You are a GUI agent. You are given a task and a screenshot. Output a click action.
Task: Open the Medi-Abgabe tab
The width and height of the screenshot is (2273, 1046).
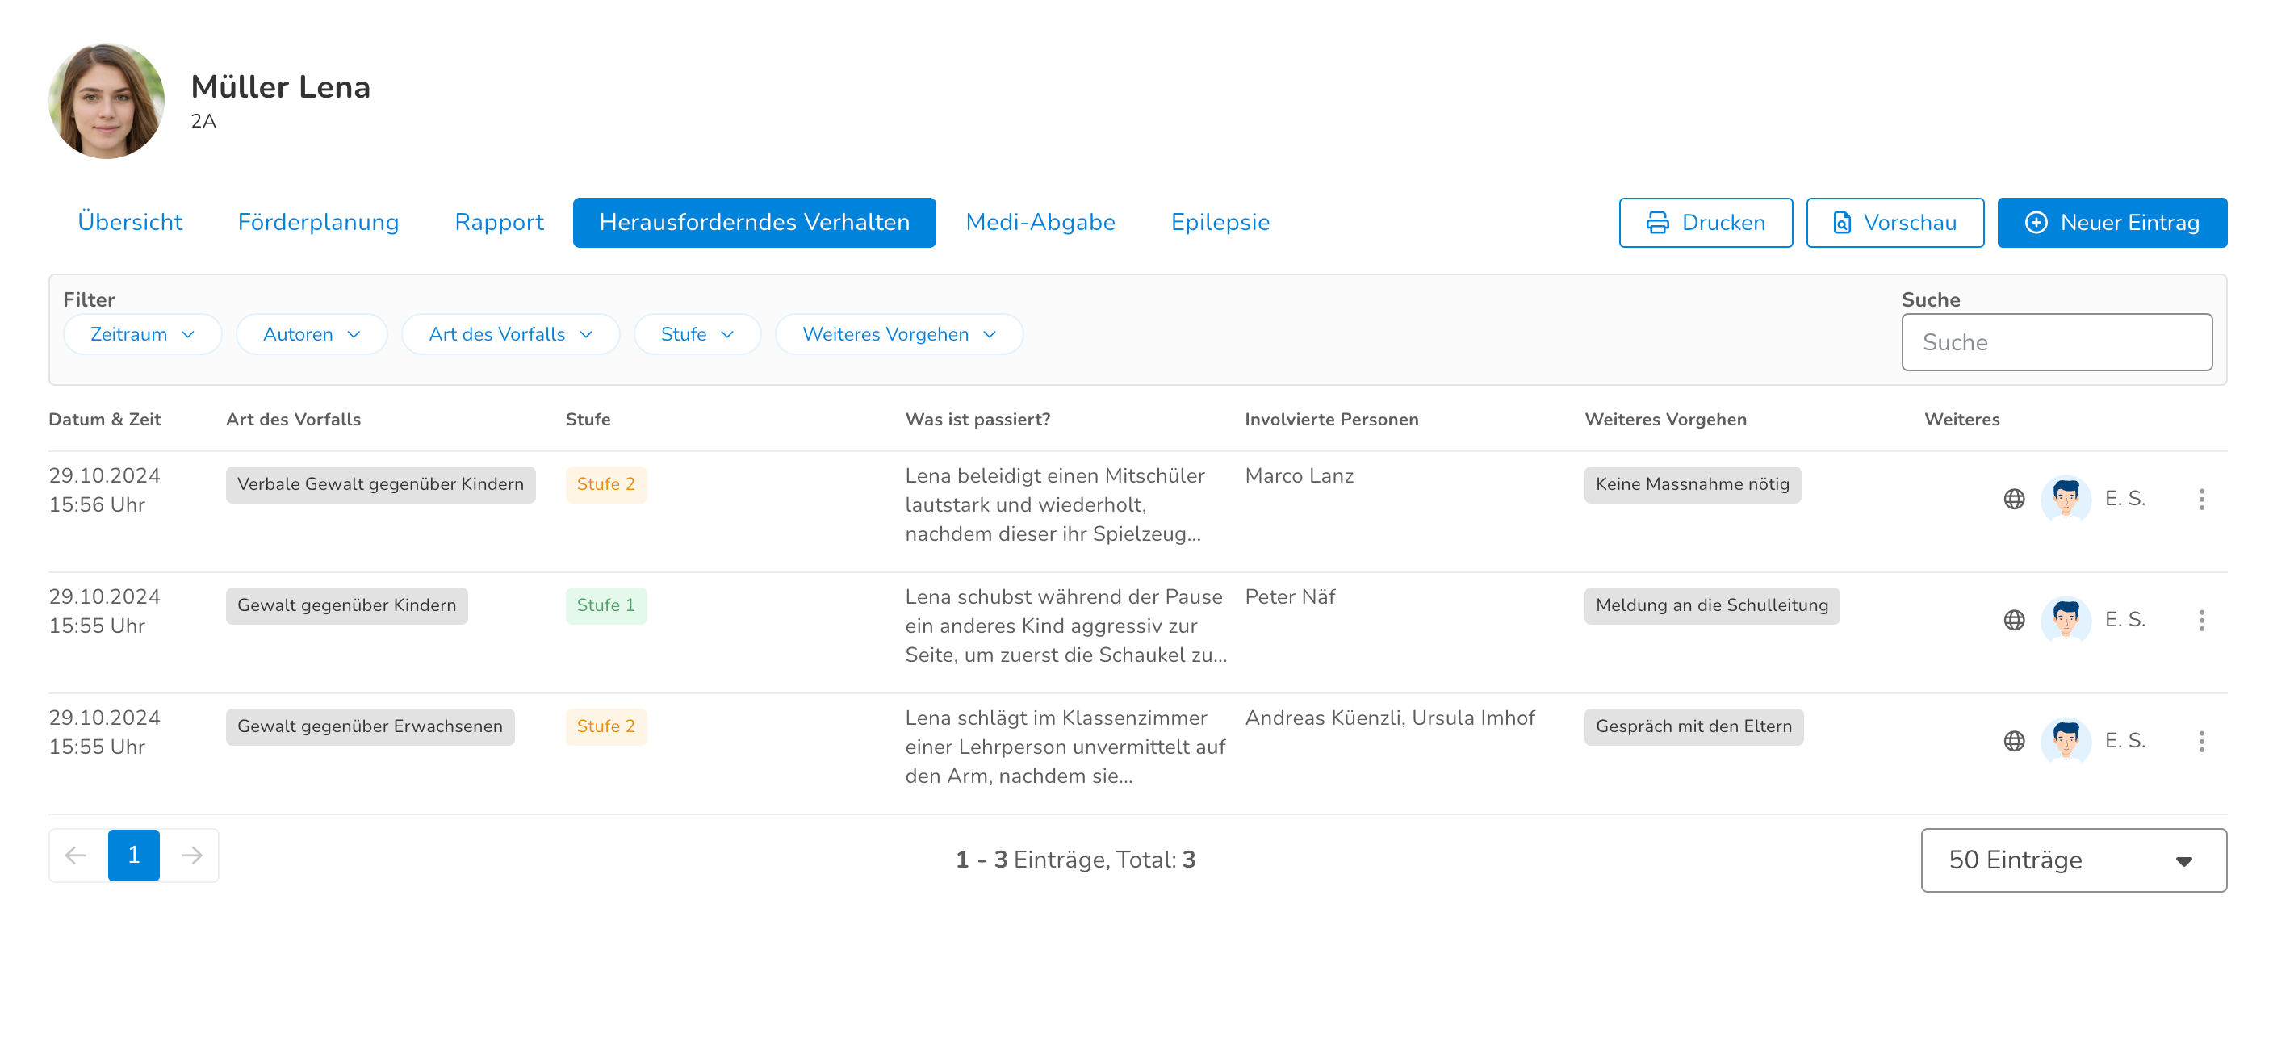1040,222
